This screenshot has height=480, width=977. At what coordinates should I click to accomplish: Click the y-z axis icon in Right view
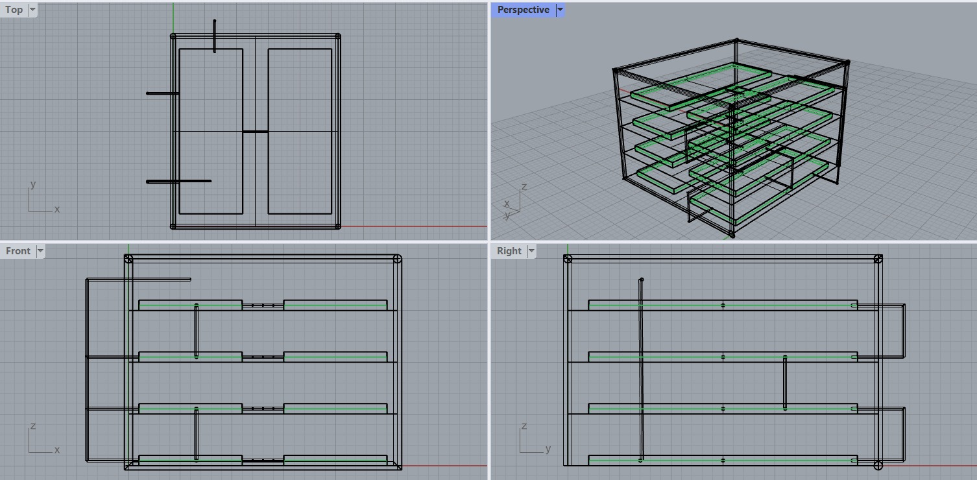click(533, 440)
